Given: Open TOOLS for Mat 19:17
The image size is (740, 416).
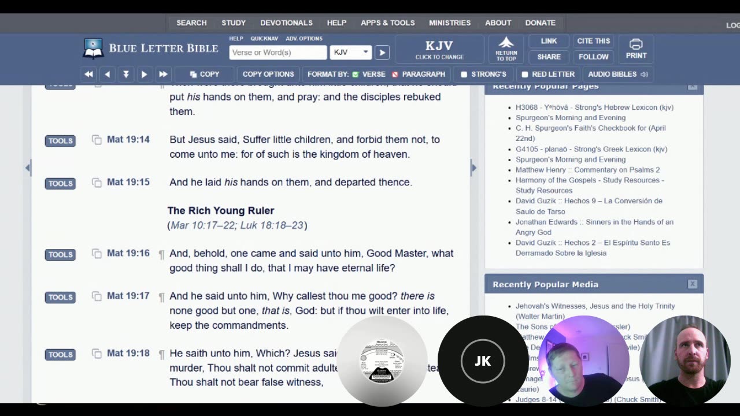Looking at the screenshot, I should tap(60, 298).
